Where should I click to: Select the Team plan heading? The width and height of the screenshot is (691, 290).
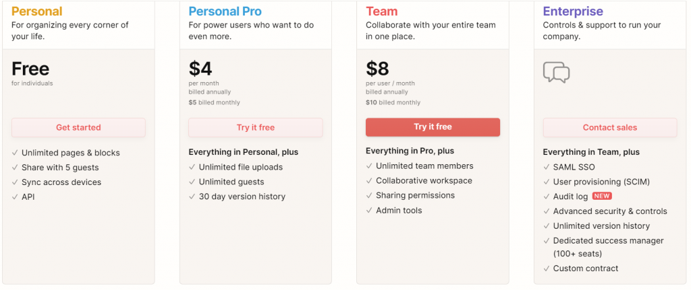pos(382,11)
